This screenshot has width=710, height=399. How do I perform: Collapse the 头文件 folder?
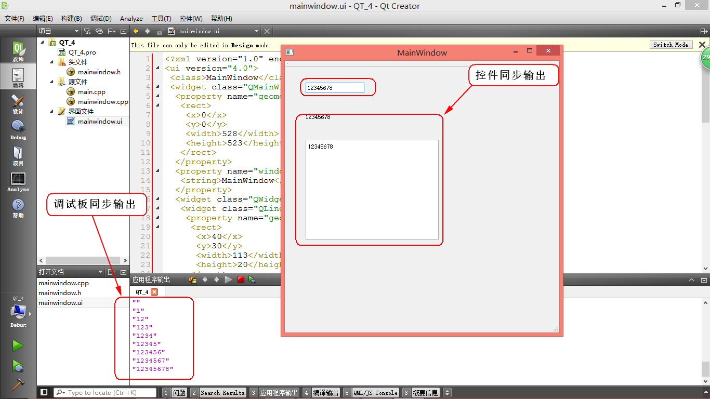[52, 62]
